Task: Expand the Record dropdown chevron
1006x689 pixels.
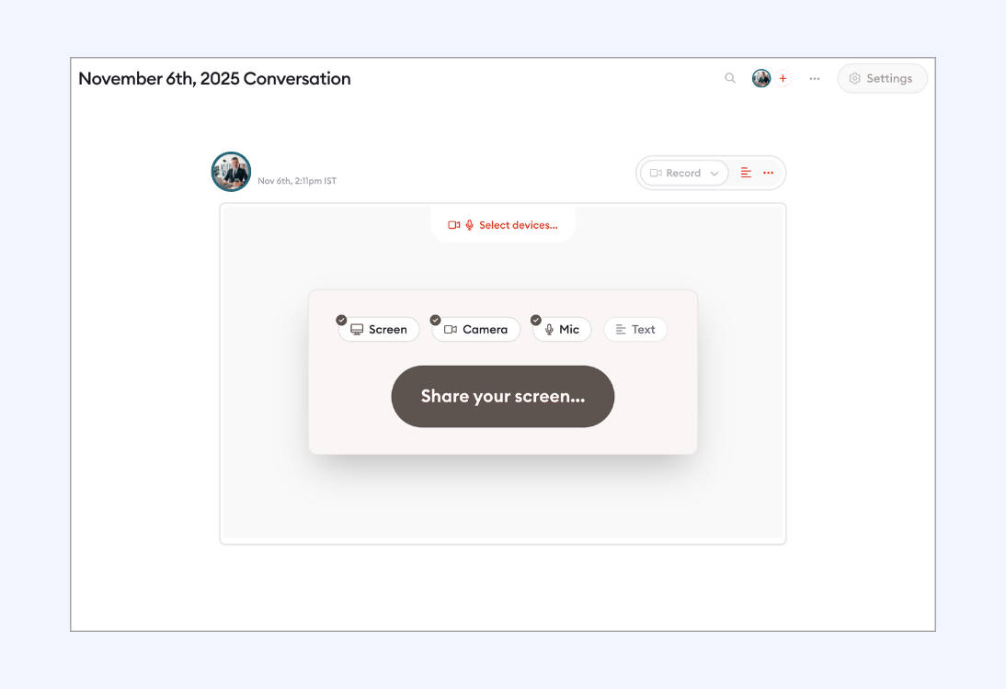Action: coord(714,174)
